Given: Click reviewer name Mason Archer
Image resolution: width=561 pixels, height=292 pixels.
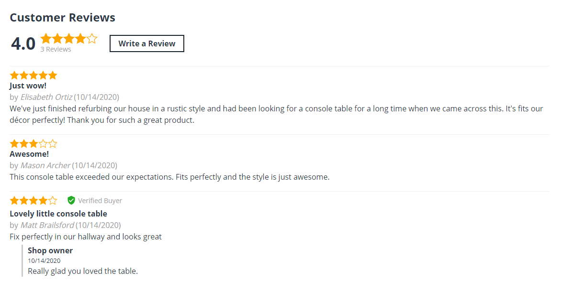Looking at the screenshot, I should coord(45,165).
